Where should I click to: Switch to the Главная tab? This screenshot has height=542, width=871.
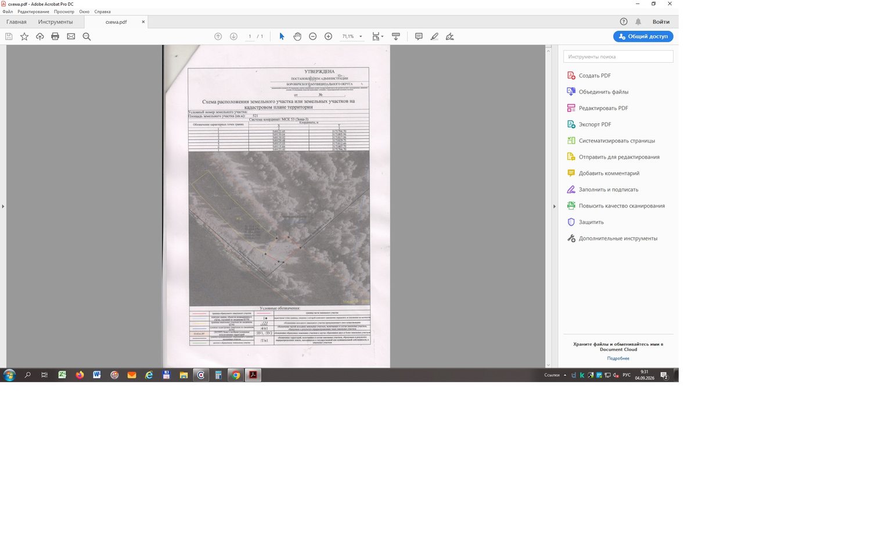(x=16, y=22)
